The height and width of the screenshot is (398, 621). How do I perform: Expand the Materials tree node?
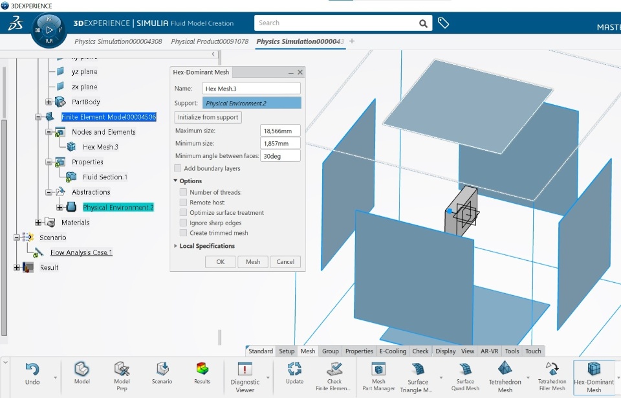38,223
